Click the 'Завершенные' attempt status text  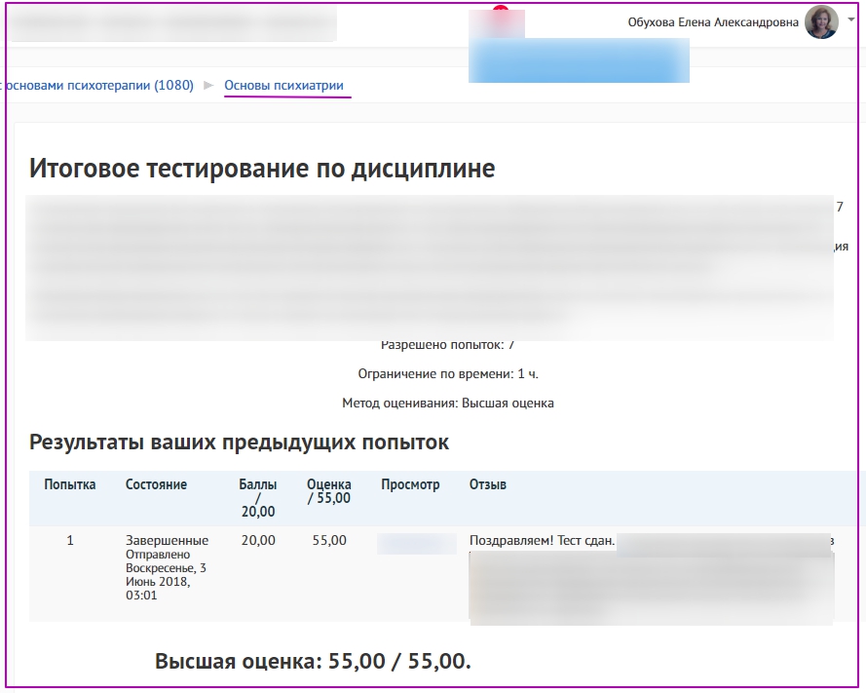167,541
